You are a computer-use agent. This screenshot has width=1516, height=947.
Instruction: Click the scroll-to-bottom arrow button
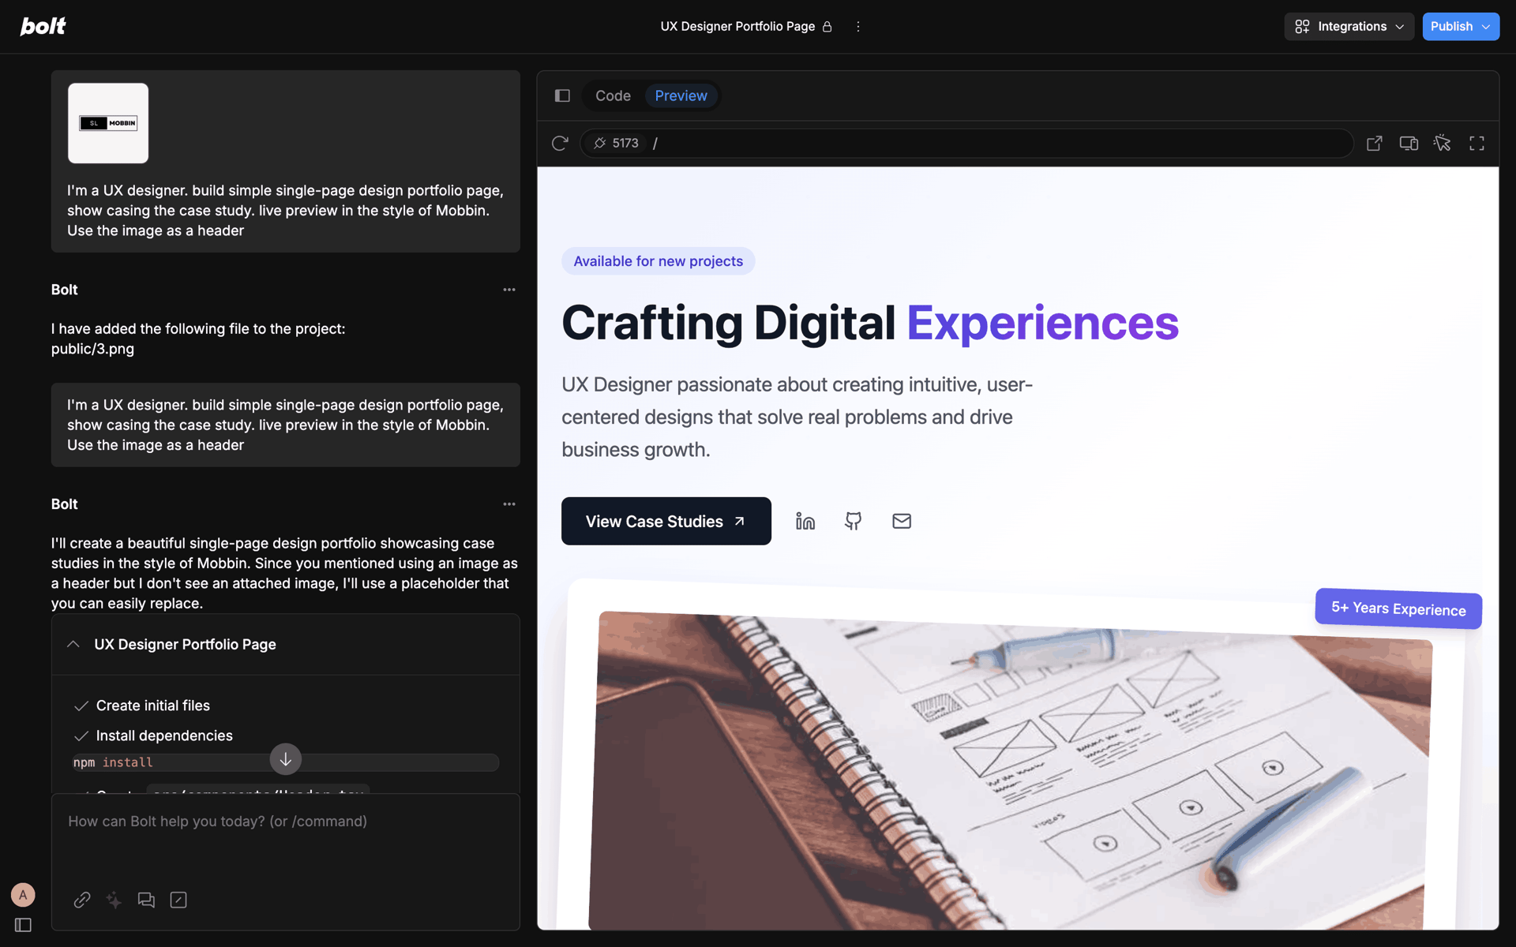coord(286,759)
